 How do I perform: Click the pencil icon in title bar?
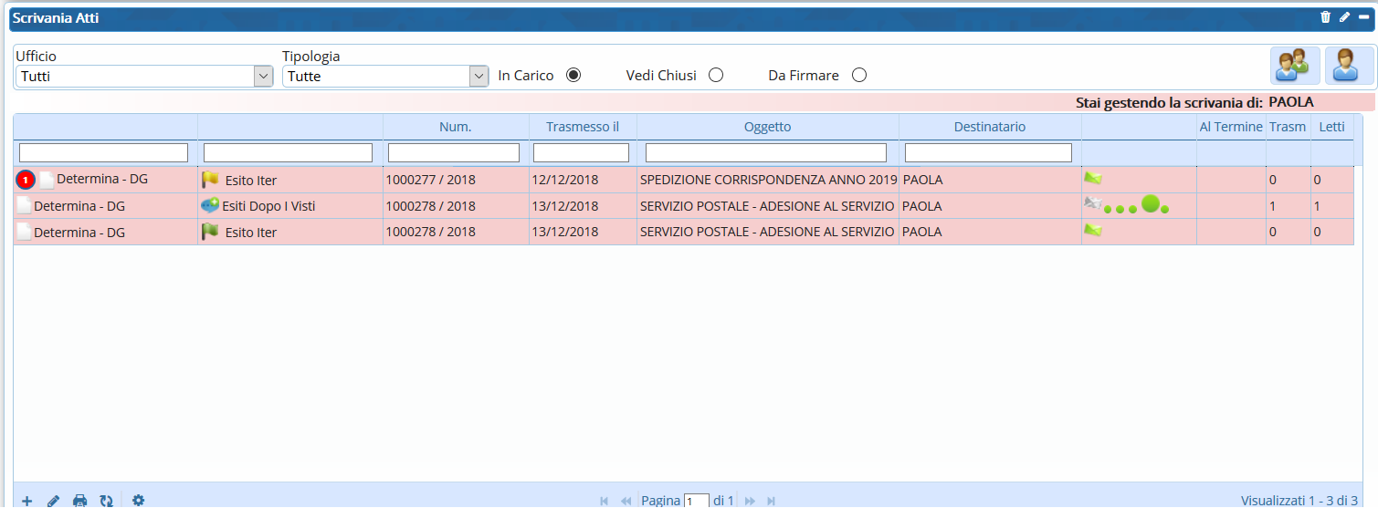tap(1345, 17)
